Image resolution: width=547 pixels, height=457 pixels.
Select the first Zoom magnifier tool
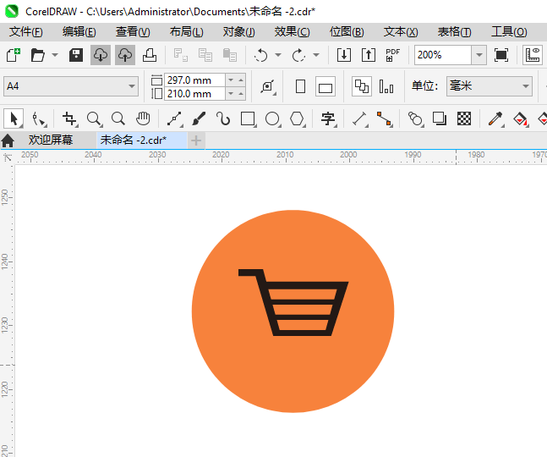(x=94, y=118)
